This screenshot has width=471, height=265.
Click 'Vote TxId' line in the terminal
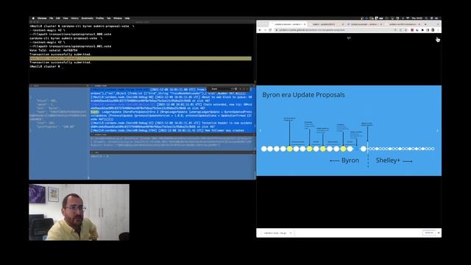click(54, 50)
